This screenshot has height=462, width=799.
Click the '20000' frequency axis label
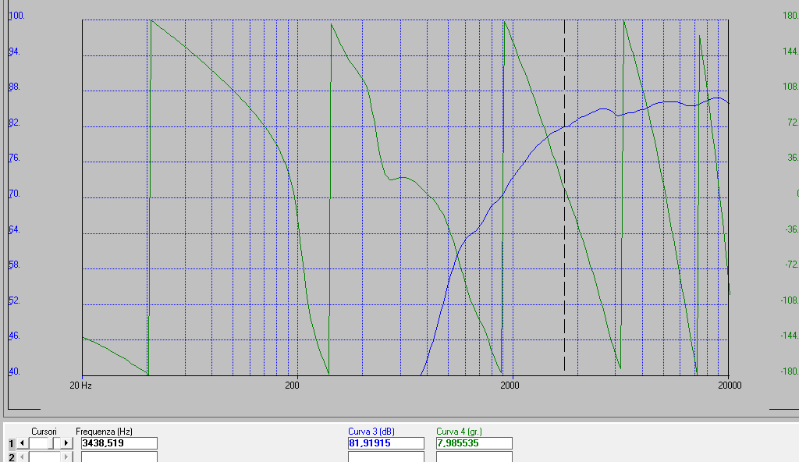tap(730, 386)
